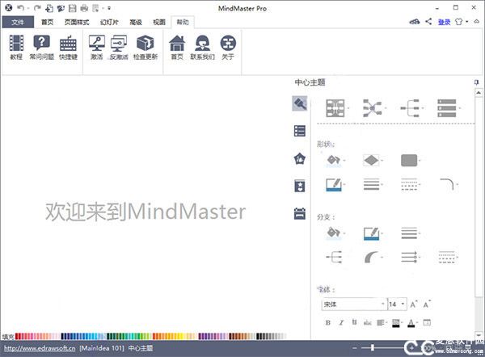Expand the shape fill color dropdown

[345, 161]
